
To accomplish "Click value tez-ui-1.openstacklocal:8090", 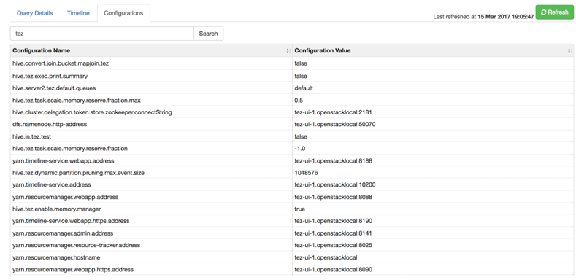I will pos(333,269).
